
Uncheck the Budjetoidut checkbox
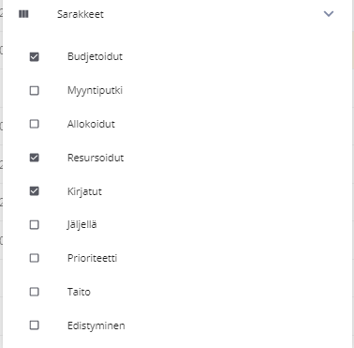click(35, 57)
